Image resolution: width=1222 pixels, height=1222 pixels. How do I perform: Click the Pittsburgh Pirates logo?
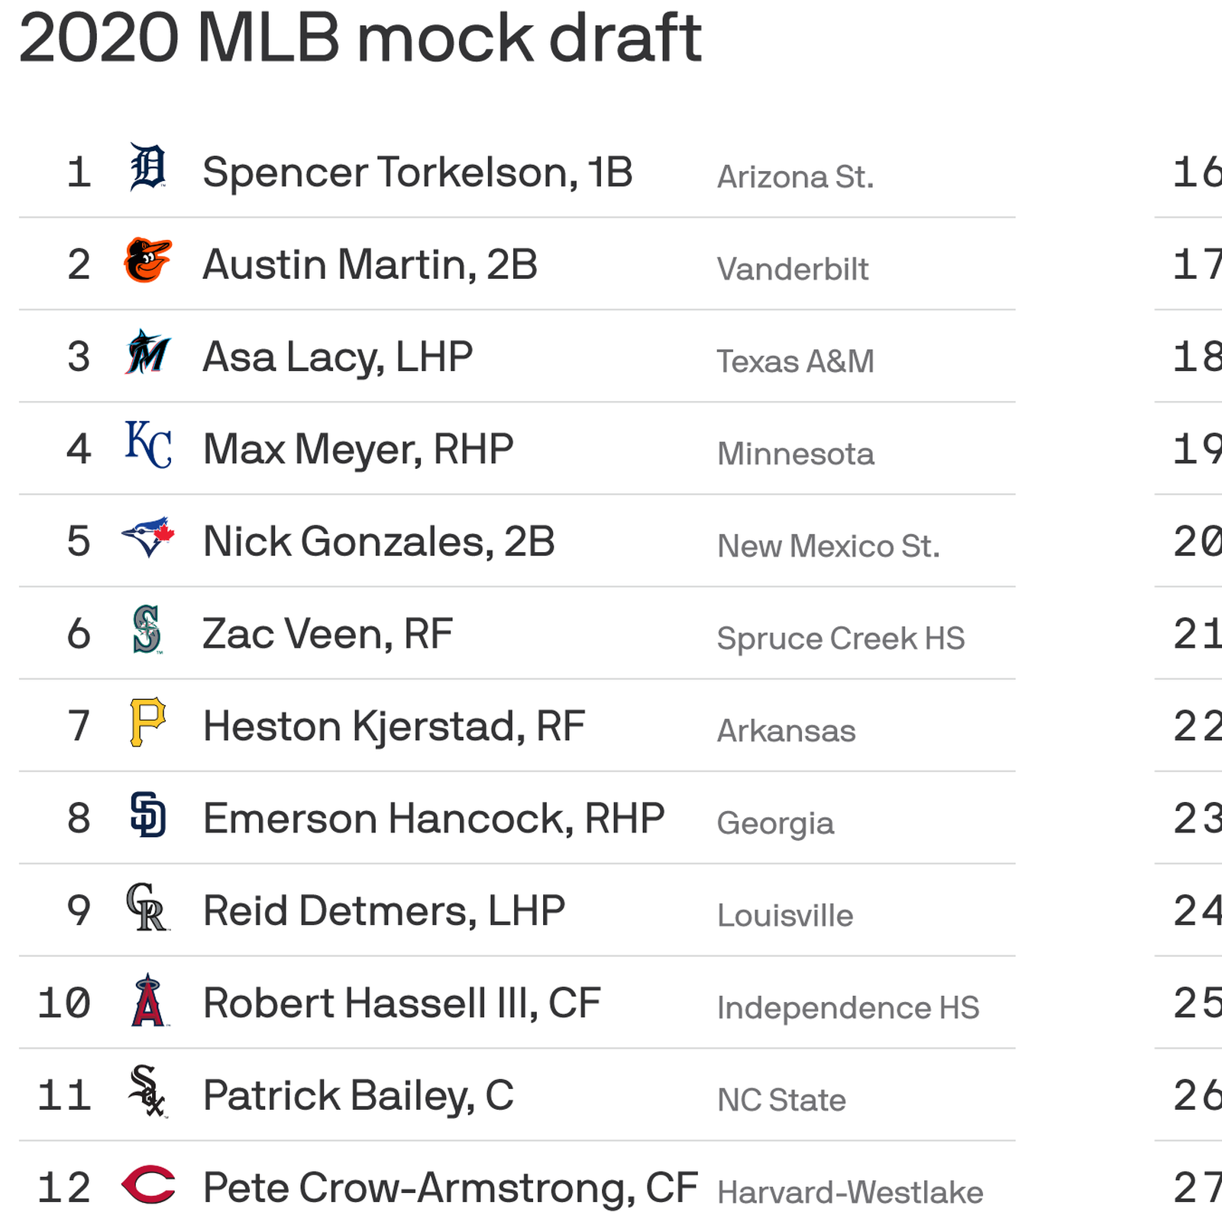(147, 722)
